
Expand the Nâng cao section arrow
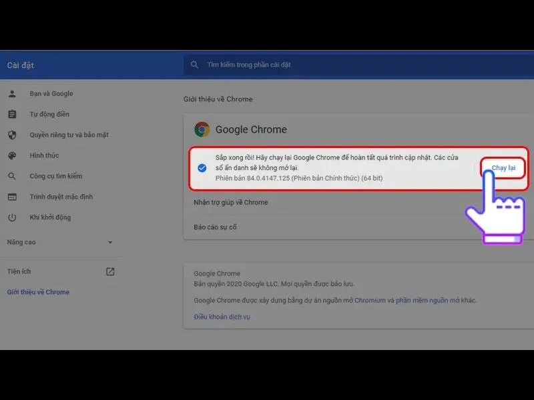110,242
